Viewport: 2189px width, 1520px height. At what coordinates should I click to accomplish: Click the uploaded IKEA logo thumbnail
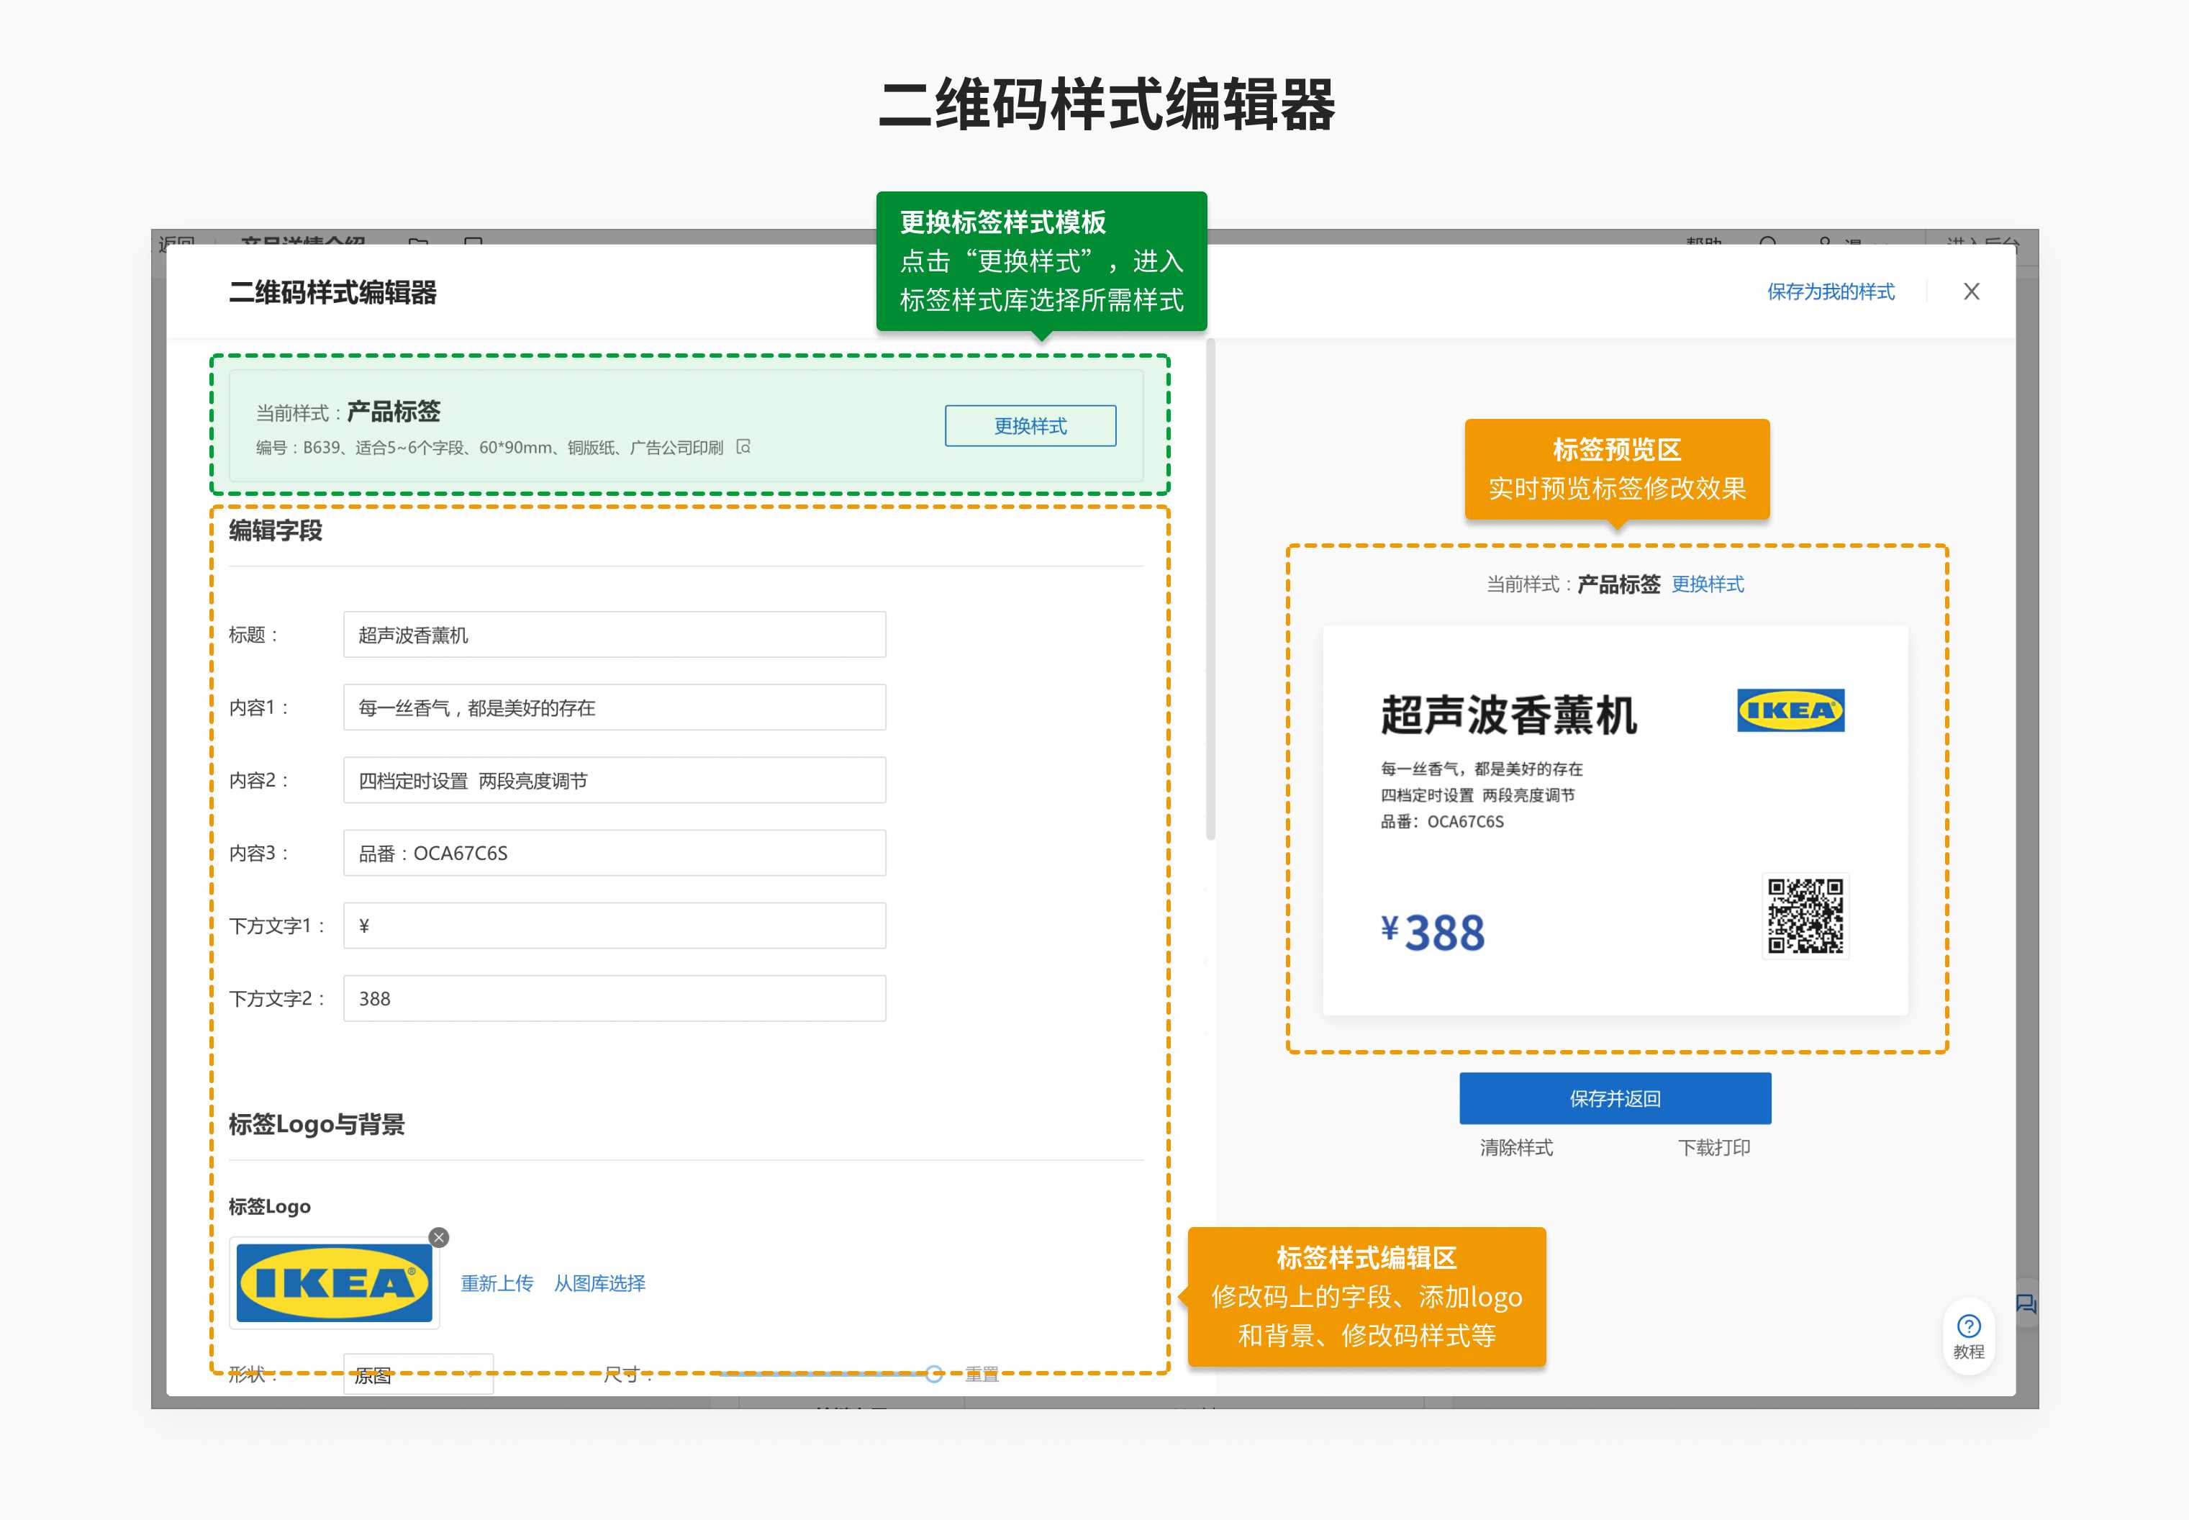tap(334, 1282)
